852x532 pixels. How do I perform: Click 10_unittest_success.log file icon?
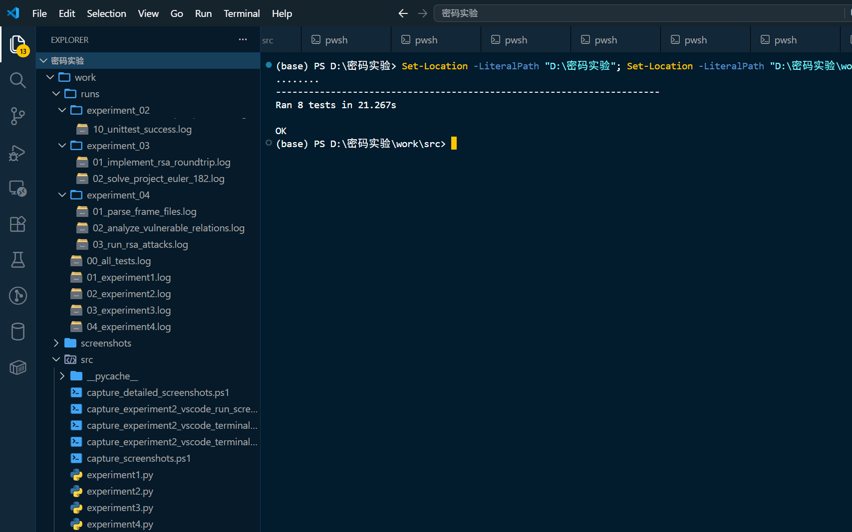tap(82, 129)
